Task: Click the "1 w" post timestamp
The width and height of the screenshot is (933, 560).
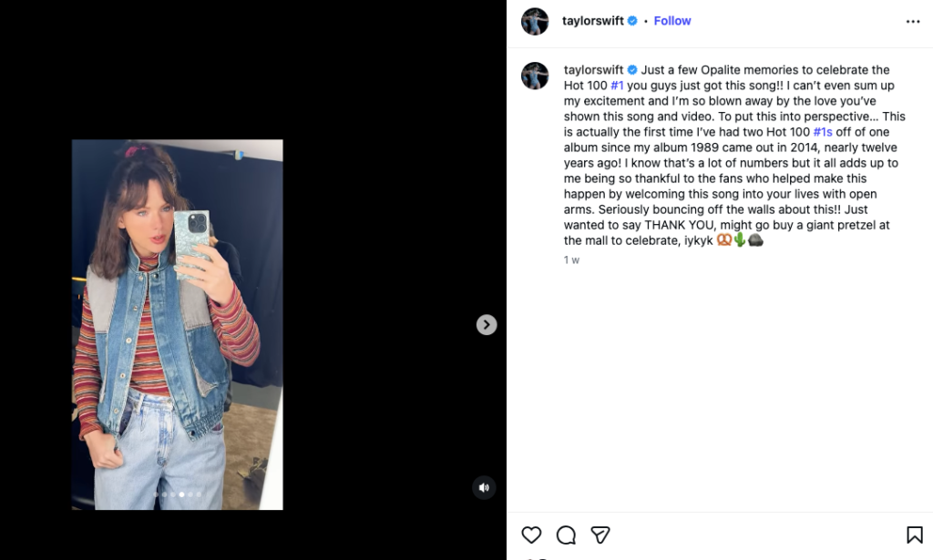Action: pos(571,260)
